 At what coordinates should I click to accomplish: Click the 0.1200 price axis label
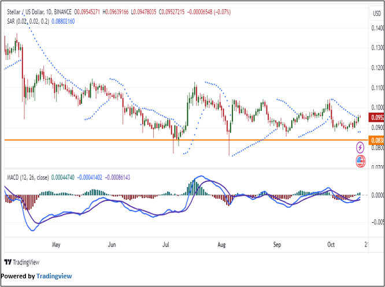click(377, 68)
